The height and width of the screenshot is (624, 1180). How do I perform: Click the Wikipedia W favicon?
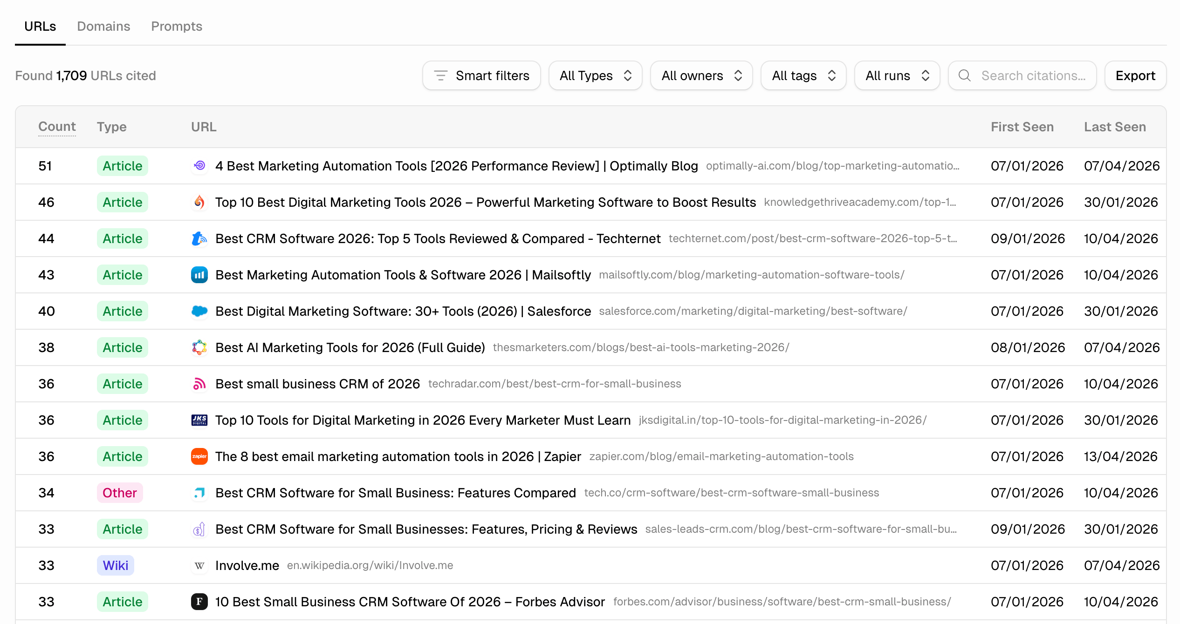click(199, 565)
